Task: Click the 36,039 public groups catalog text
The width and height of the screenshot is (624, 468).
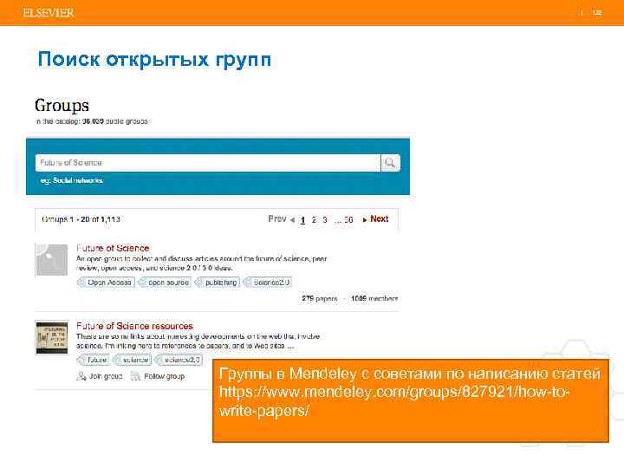Action: [92, 121]
